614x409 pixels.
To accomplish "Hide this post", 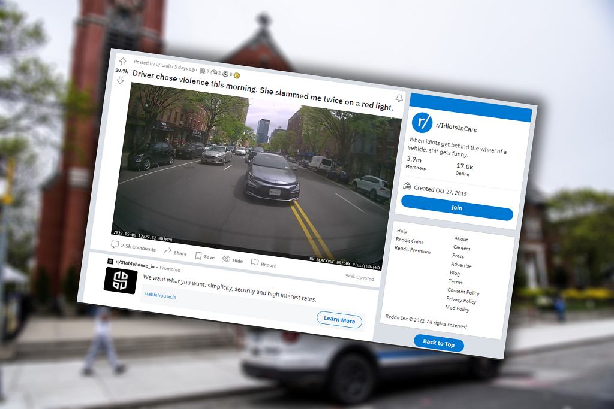I will pyautogui.click(x=233, y=260).
